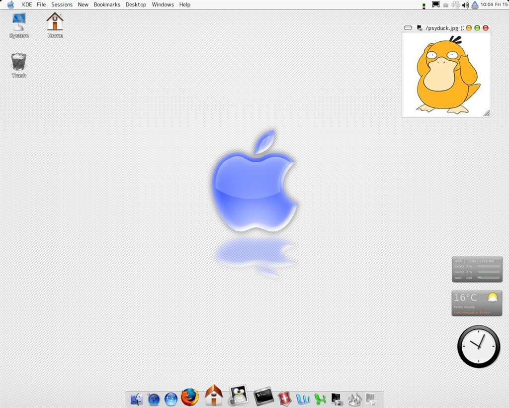
Task: Open the Apple logo menu
Action: (10, 4)
